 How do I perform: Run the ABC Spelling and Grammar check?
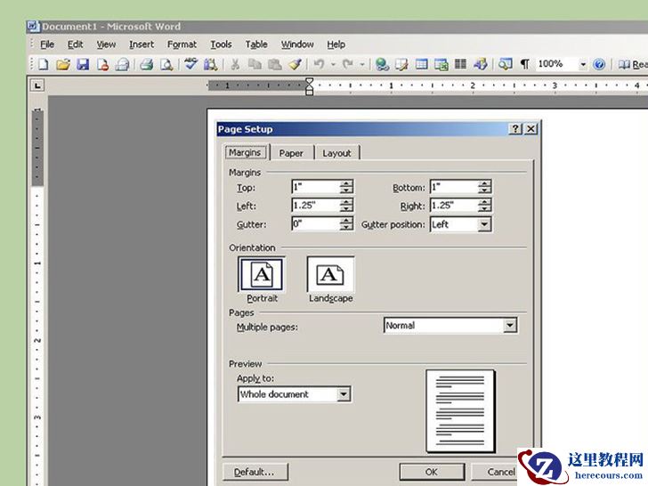tap(190, 64)
